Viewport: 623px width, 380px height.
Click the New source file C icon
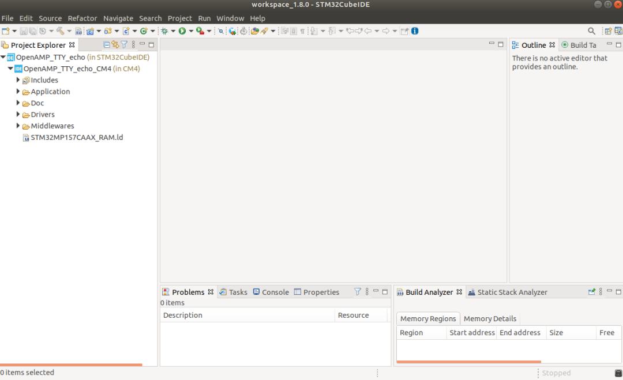(x=126, y=31)
